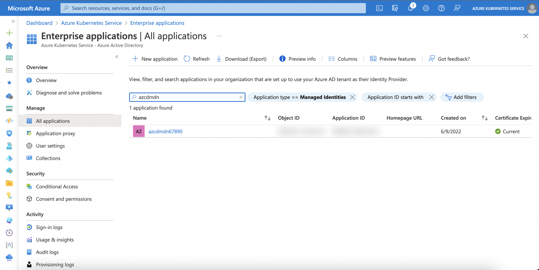Viewport: 539px width, 270px height.
Task: Open Preview features from the toolbar
Action: pyautogui.click(x=373, y=59)
